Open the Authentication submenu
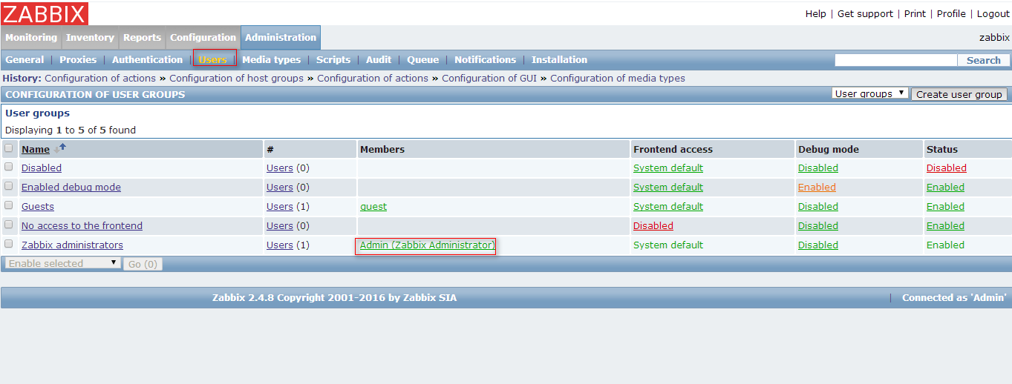Image resolution: width=1012 pixels, height=384 pixels. (147, 60)
